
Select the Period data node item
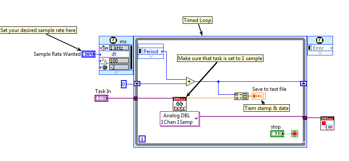[151, 52]
